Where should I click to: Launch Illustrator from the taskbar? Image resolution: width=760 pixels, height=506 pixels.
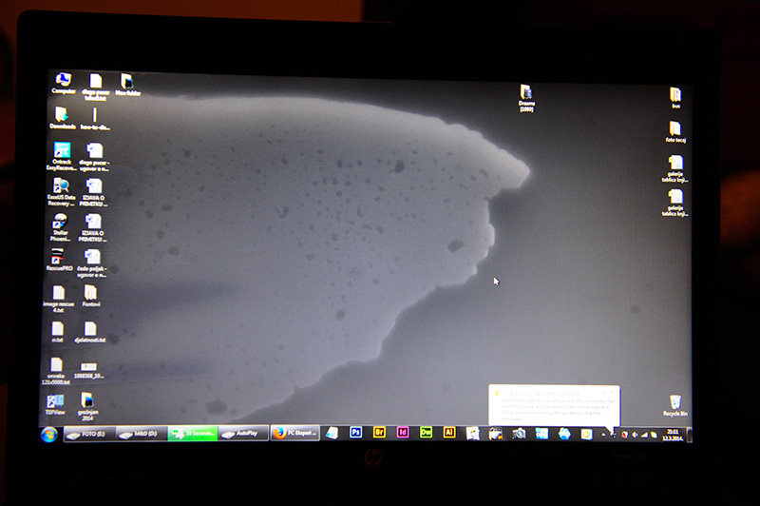(449, 432)
